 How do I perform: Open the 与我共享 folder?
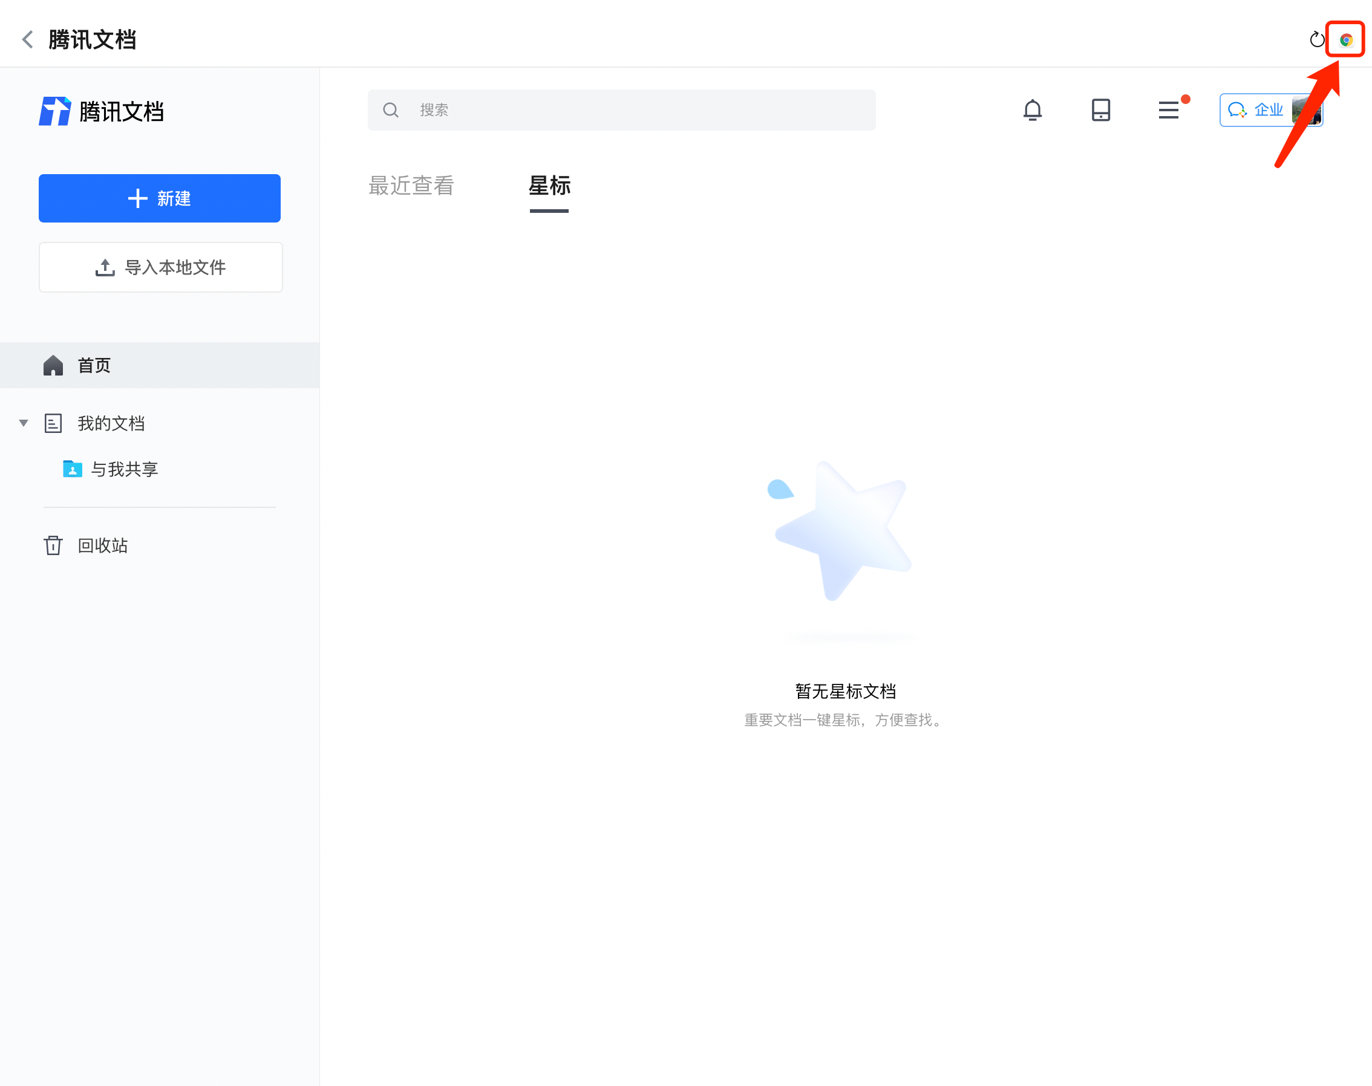(123, 469)
